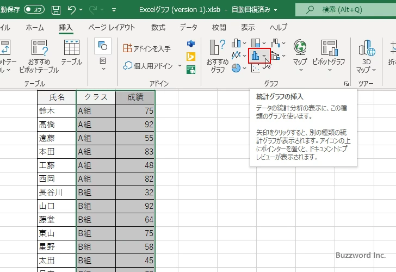Insert a line chart icon
396x272 pixels.
point(236,55)
